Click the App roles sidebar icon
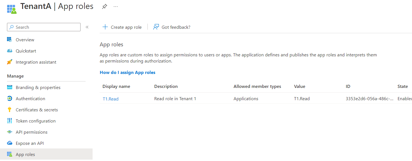 pos(10,154)
